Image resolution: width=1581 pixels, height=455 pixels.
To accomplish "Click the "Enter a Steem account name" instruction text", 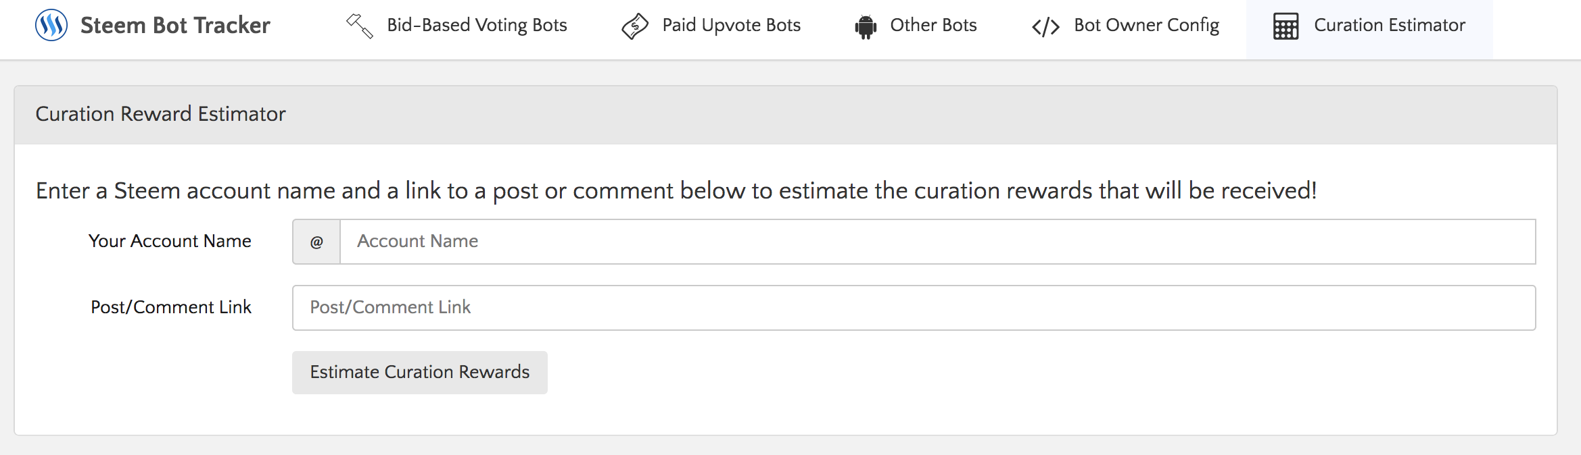I will pos(676,191).
